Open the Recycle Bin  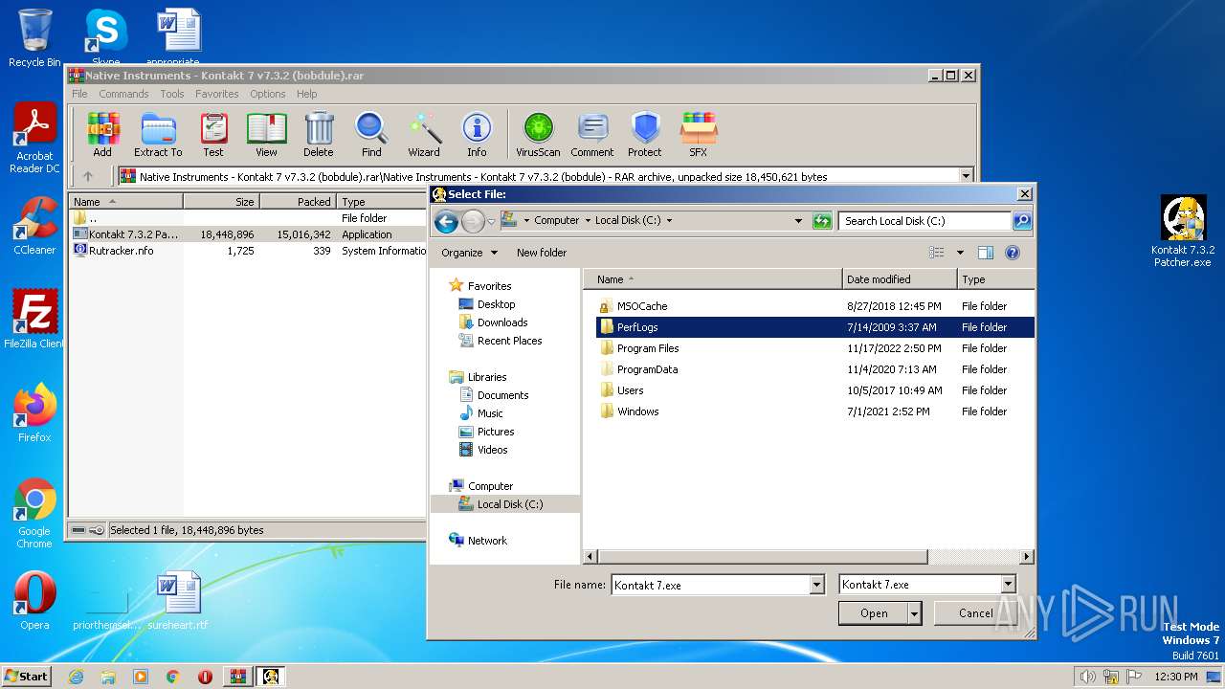[34, 38]
